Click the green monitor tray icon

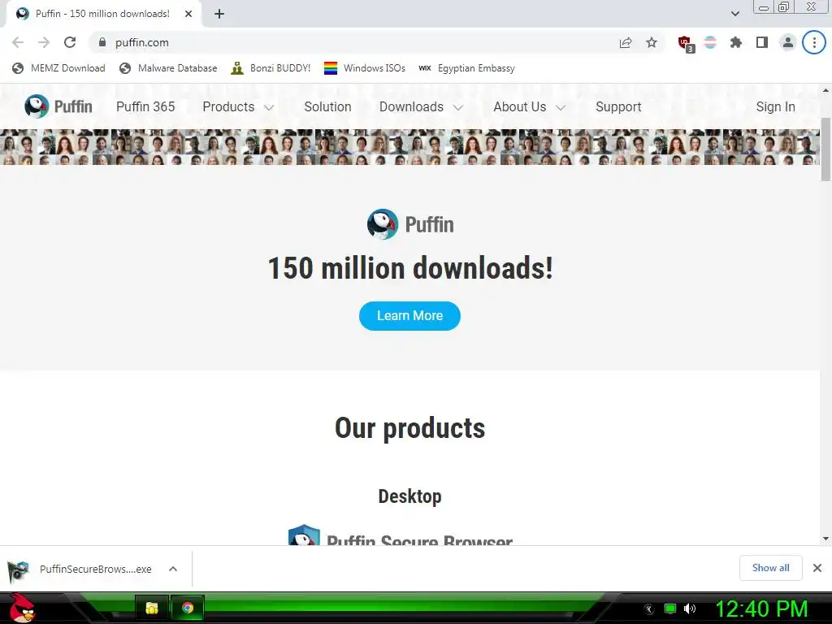[670, 609]
